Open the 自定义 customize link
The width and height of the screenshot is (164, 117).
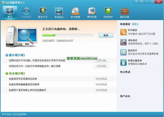tap(135, 24)
